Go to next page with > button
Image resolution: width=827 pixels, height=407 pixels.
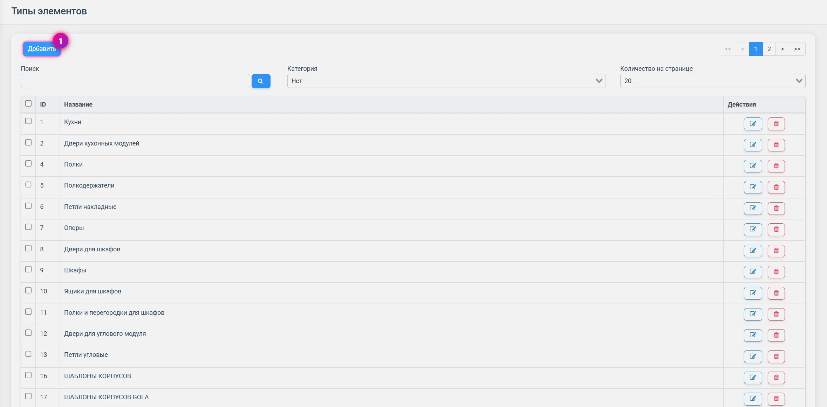pyautogui.click(x=782, y=49)
